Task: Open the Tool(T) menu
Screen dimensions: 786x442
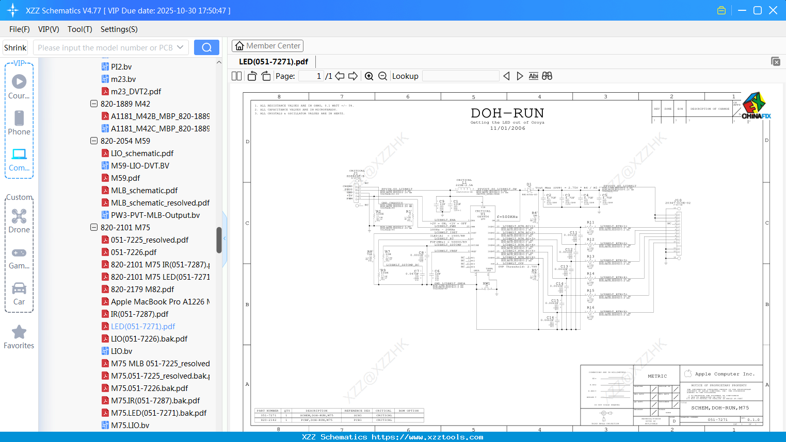Action: point(80,29)
